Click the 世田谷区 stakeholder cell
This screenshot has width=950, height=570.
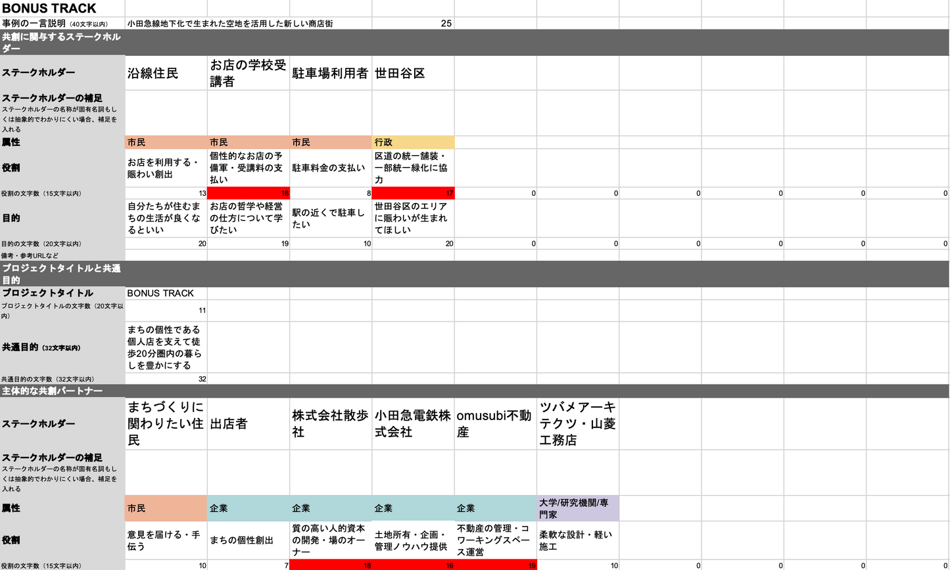pyautogui.click(x=412, y=73)
